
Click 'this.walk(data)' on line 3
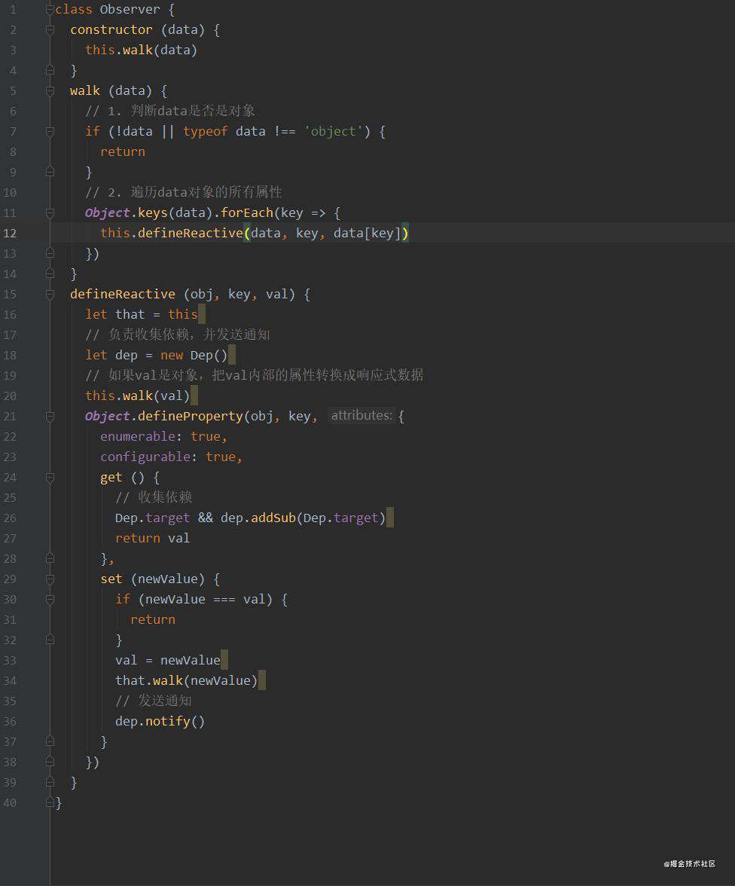[142, 50]
